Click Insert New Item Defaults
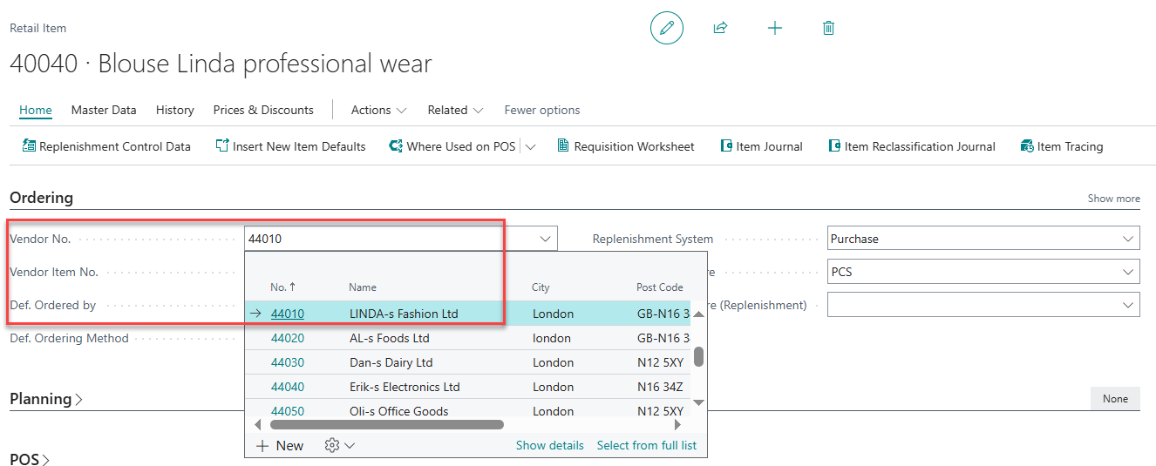1156x466 pixels. click(290, 146)
